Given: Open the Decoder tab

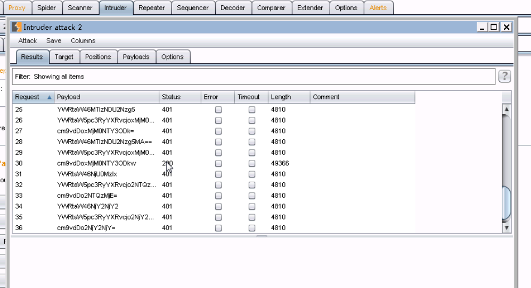Looking at the screenshot, I should point(233,8).
